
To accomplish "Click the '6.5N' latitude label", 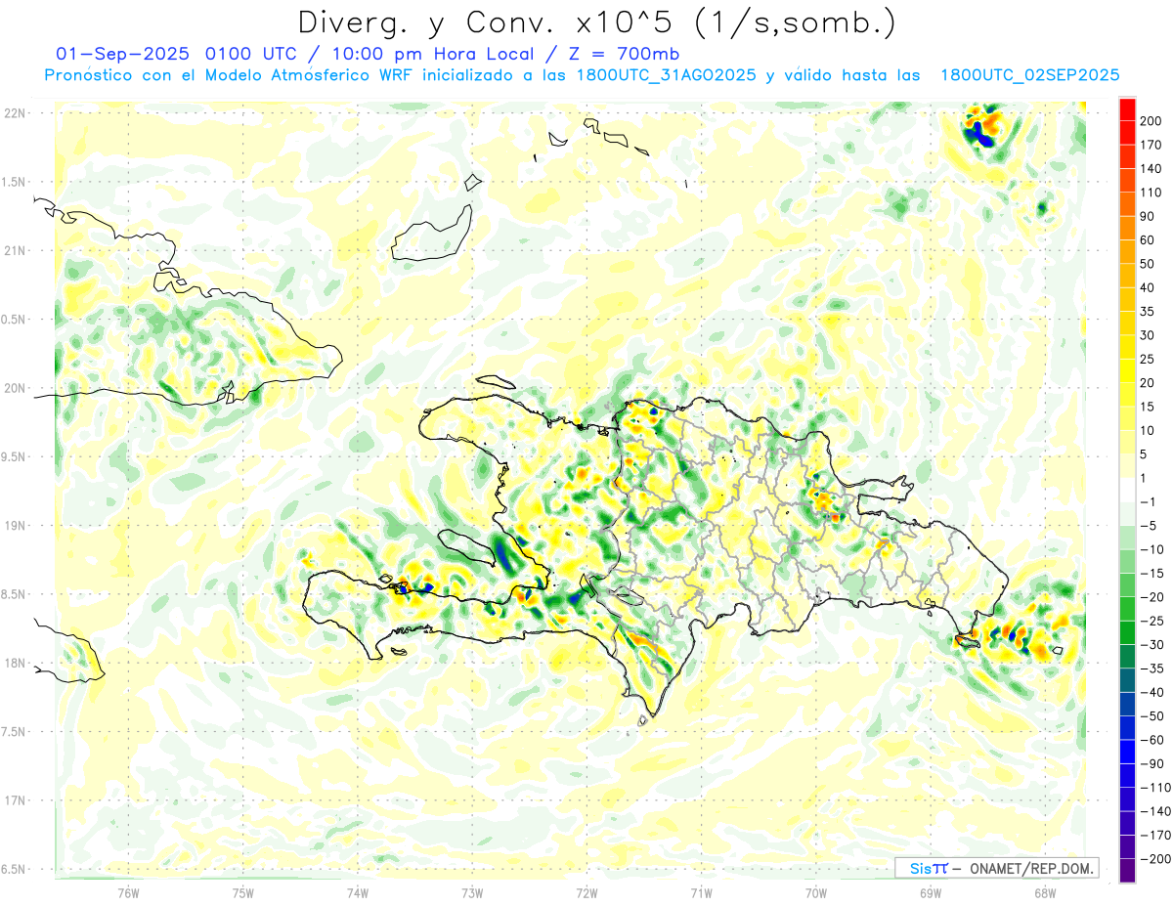I will coord(13,869).
